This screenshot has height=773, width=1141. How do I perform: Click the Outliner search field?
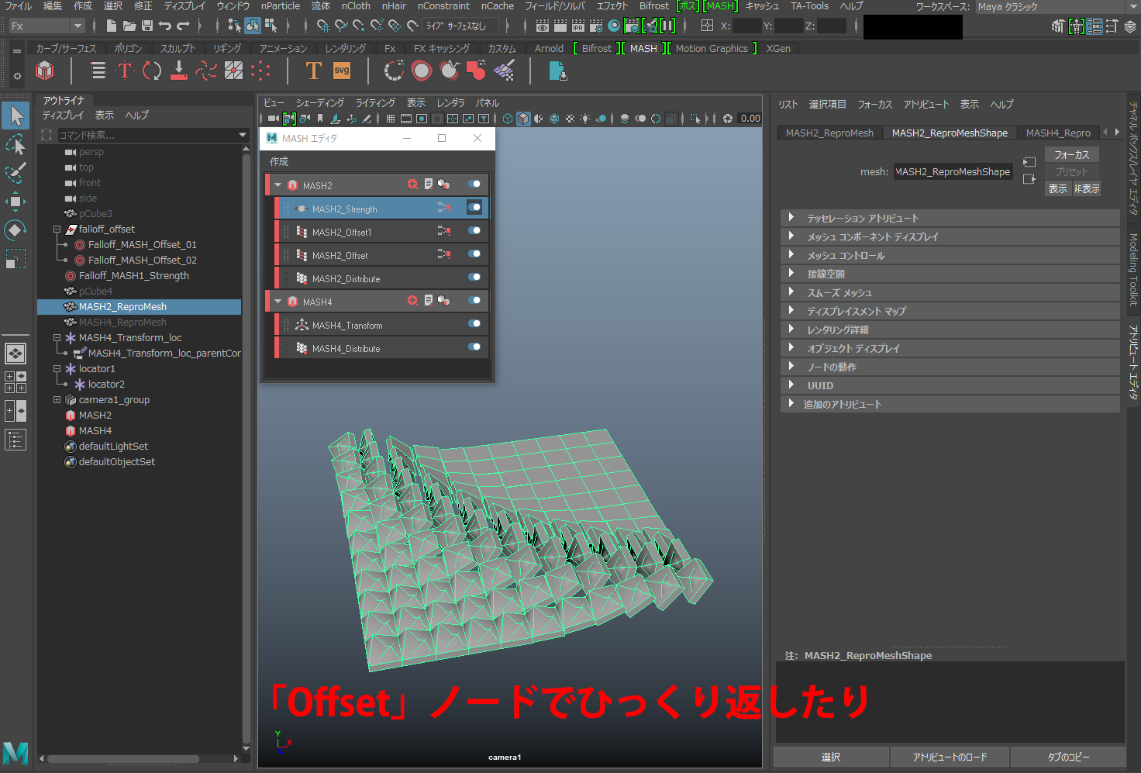coord(152,135)
